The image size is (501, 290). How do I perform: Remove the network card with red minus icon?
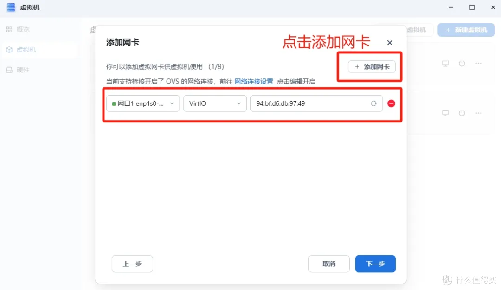click(391, 103)
